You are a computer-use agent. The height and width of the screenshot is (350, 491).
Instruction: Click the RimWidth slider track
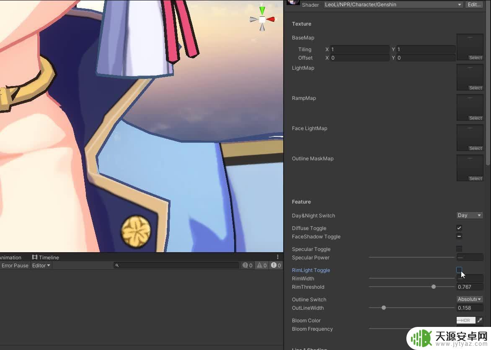[x=411, y=278]
